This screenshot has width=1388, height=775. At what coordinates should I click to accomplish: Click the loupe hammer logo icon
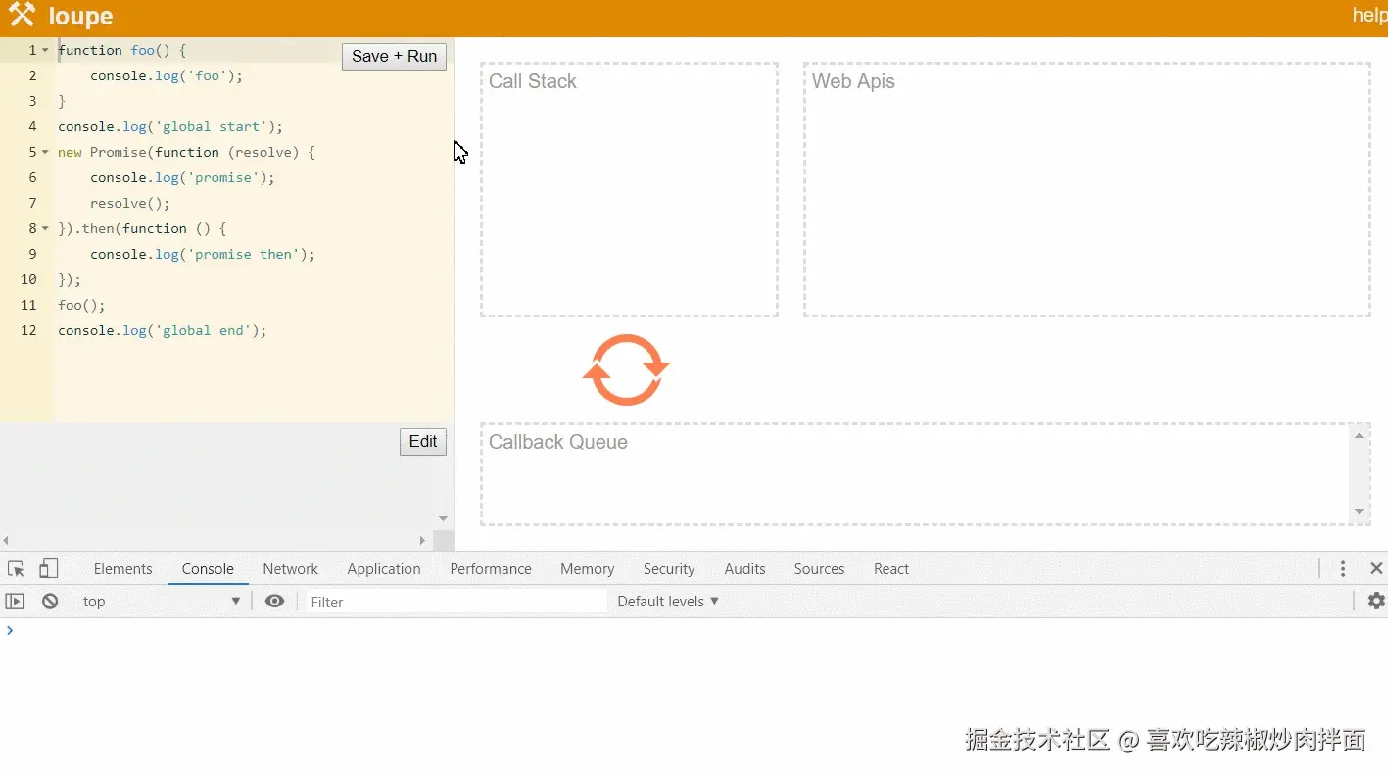pos(22,15)
